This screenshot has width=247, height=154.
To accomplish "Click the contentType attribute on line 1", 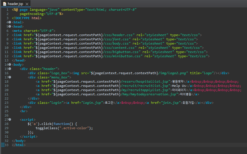I will click(x=99, y=10).
